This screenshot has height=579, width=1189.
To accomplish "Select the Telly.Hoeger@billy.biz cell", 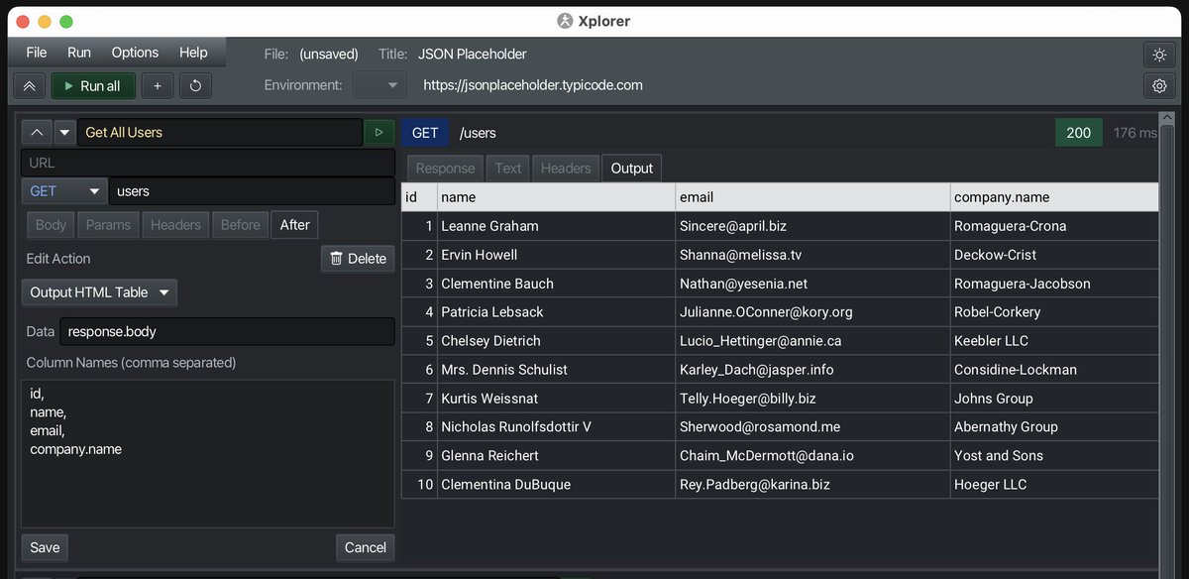I will [812, 399].
